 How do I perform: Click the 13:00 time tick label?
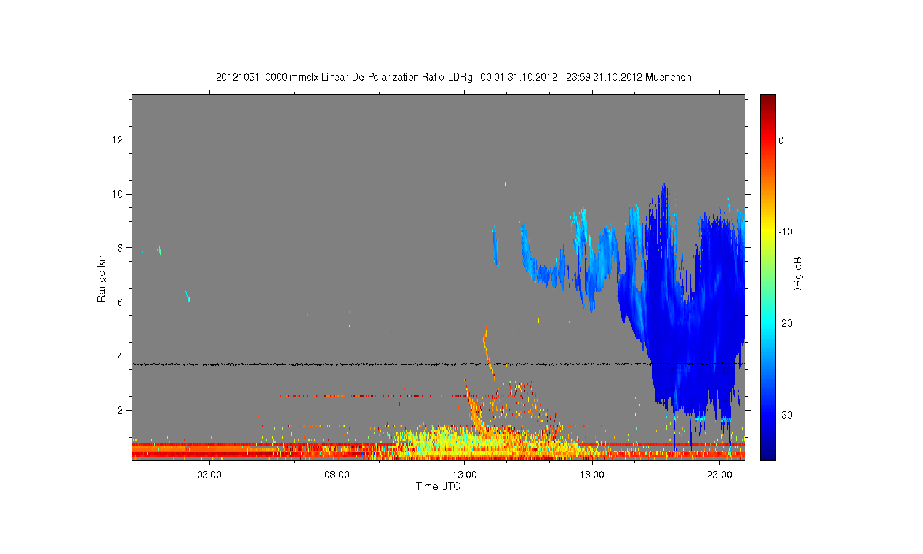point(465,475)
